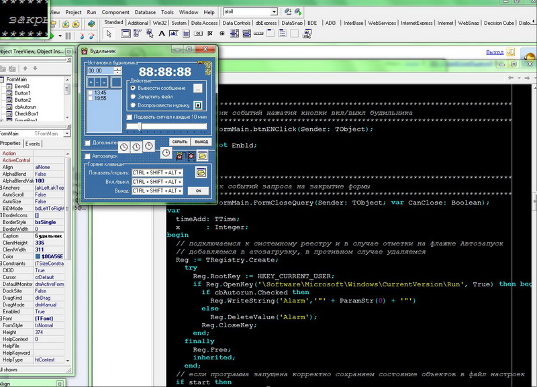Pick the RadioGroup component icon
This screenshot has width=537, height=387.
pos(283,34)
